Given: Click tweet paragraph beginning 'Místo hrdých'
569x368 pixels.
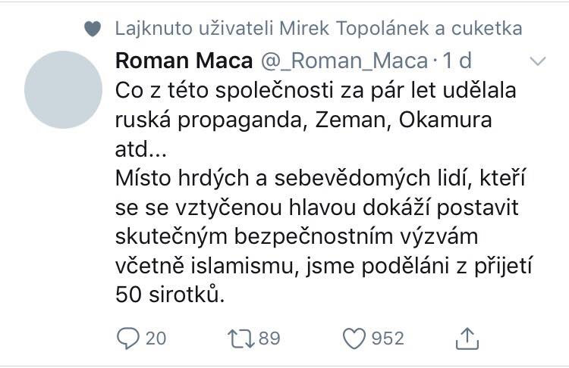Looking at the screenshot, I should (323, 222).
